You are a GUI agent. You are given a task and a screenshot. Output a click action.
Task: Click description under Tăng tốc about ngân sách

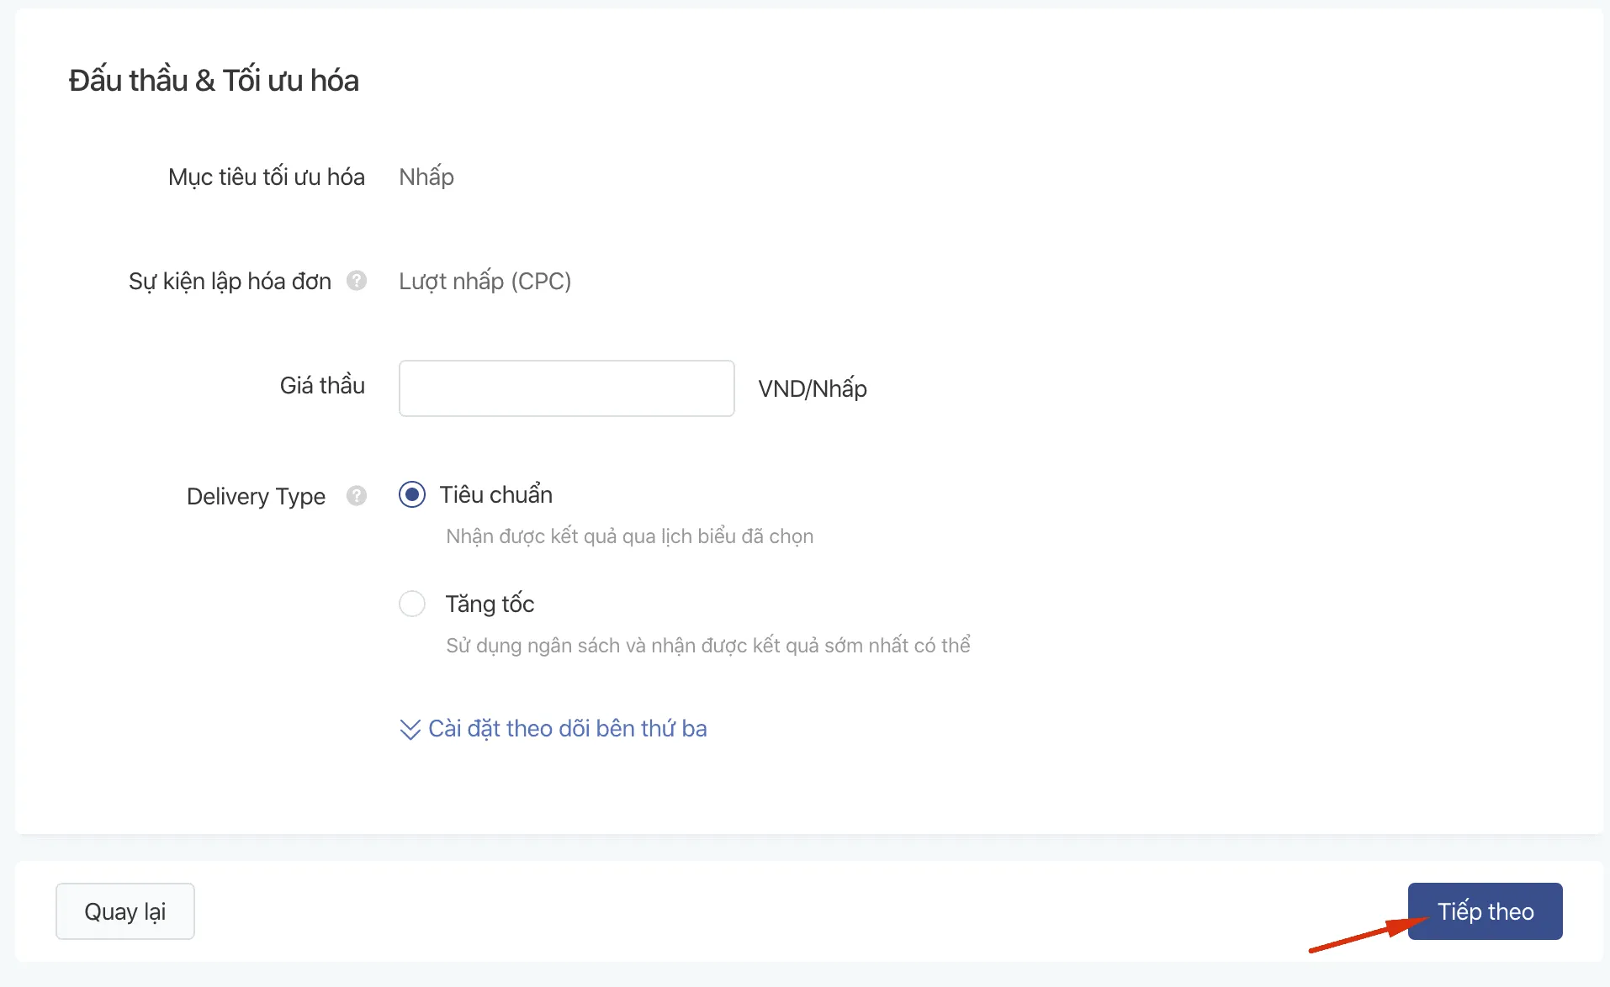click(707, 646)
